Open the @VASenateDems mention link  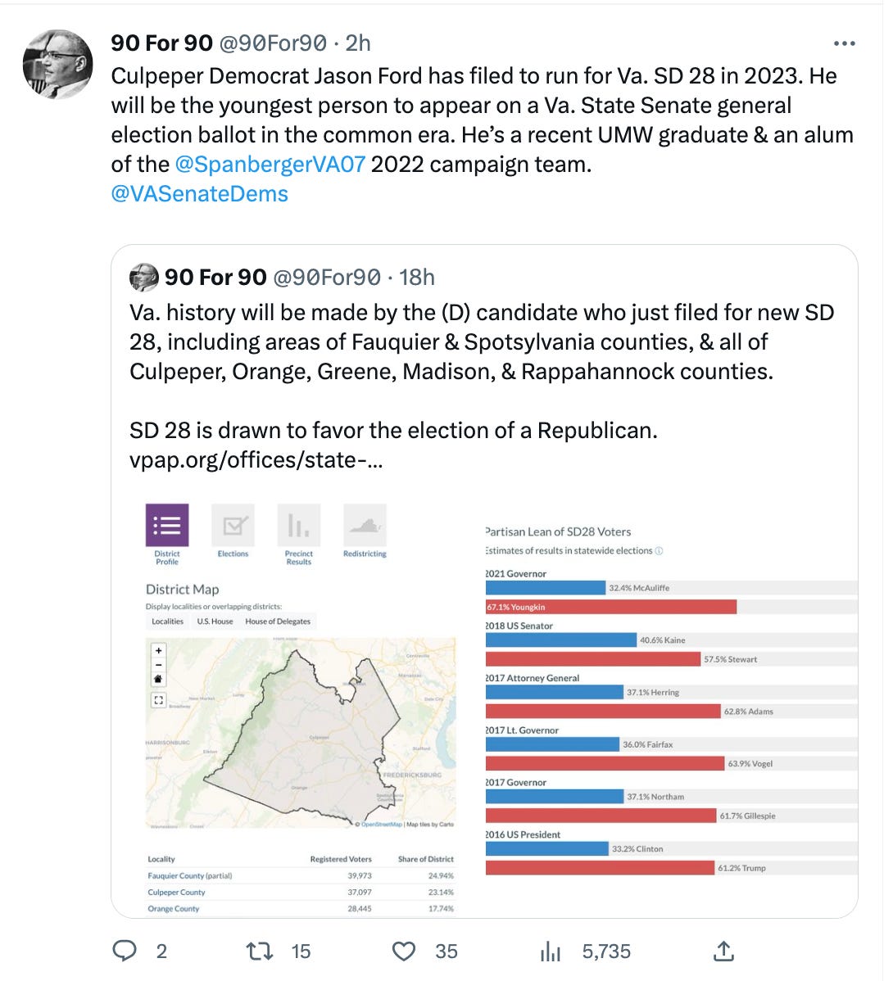200,194
